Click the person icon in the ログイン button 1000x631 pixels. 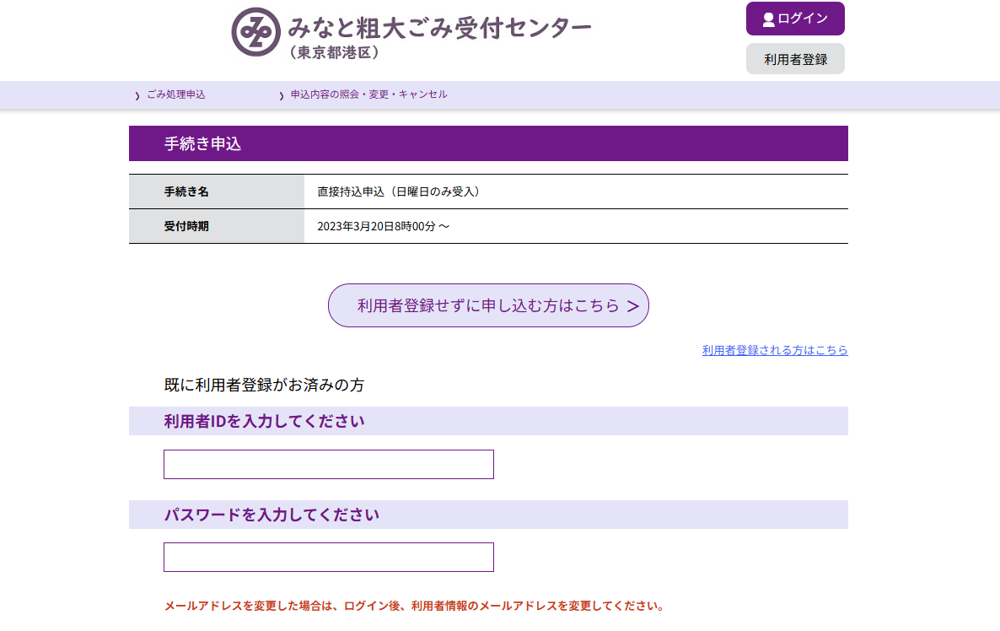768,19
